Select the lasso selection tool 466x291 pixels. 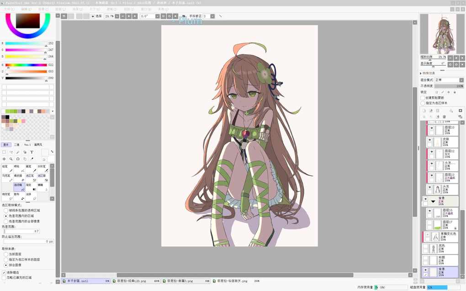point(11,152)
